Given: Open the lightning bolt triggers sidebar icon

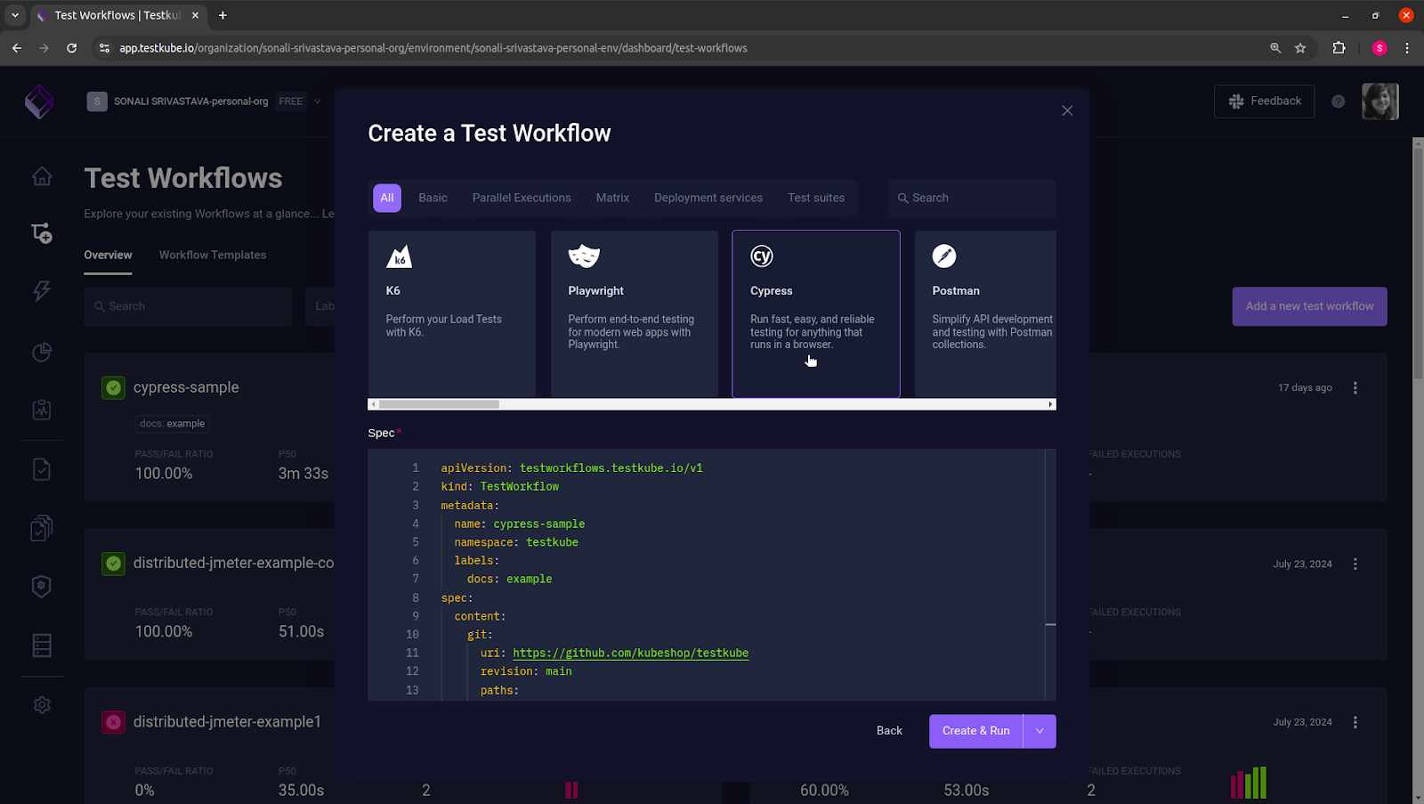Looking at the screenshot, I should click(42, 291).
